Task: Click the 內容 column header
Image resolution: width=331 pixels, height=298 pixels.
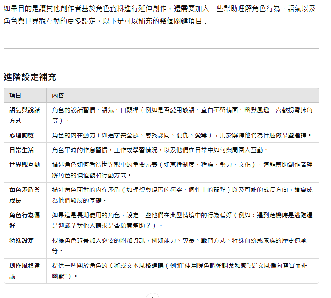Action: (58, 95)
